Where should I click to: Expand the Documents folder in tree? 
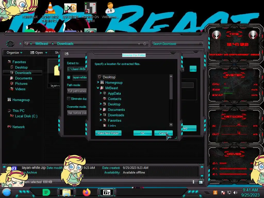[x=101, y=109]
